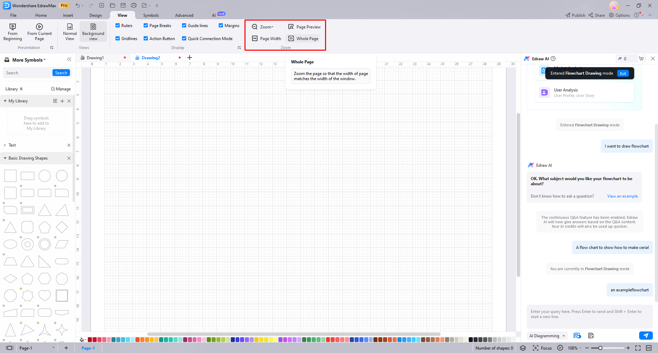Viewport: 658px width, 353px height.
Task: Select the diamond shape symbol
Action: point(62,227)
